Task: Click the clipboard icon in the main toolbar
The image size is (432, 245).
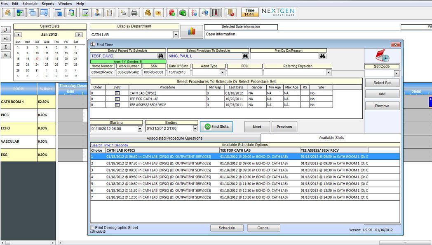Action: click(x=109, y=13)
